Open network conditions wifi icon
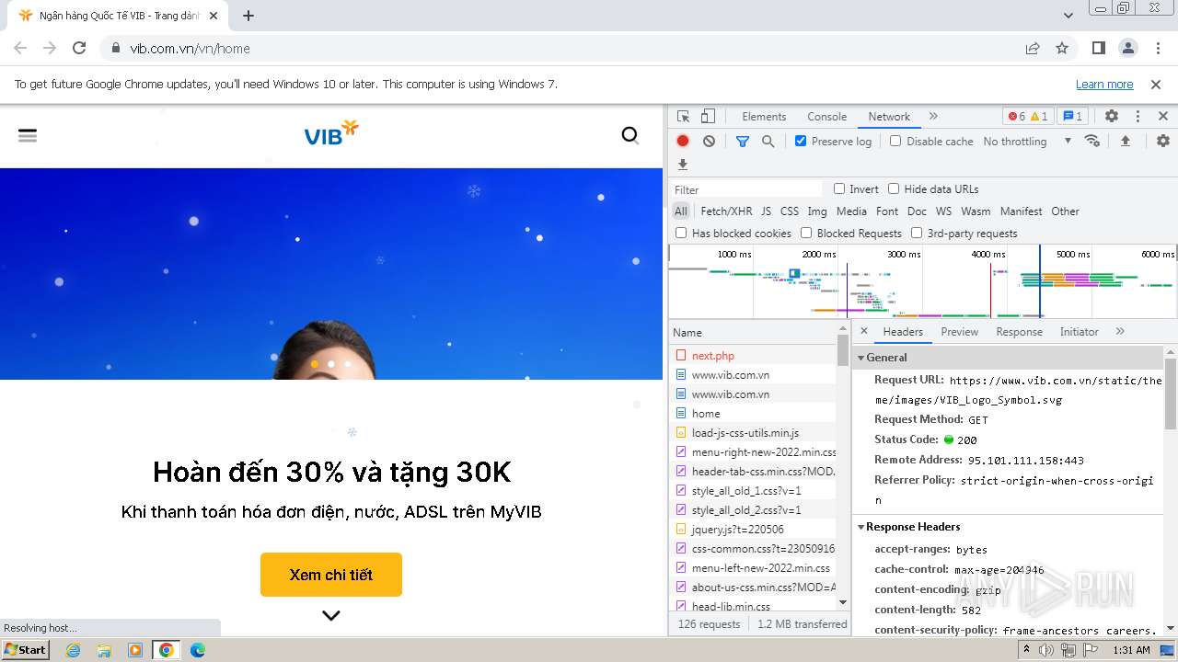Screen dimensions: 1178x662 coord(1092,141)
